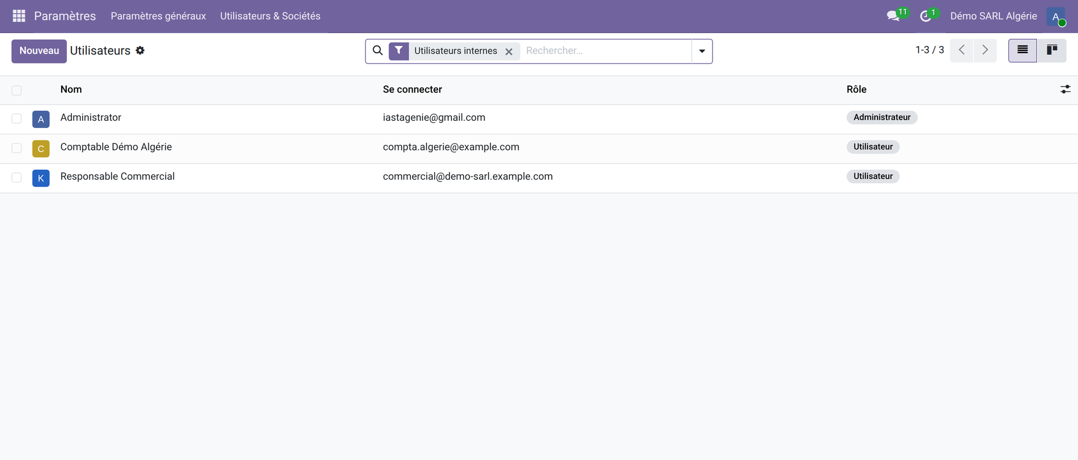Image resolution: width=1078 pixels, height=460 pixels.
Task: Check the Responsable Commercial row
Action: pos(17,177)
